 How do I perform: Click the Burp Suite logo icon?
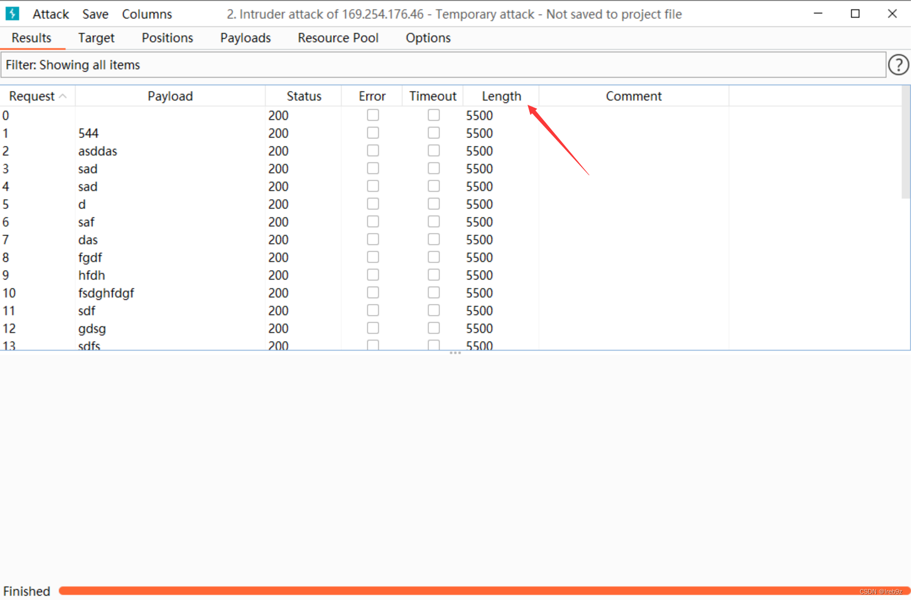(x=12, y=14)
